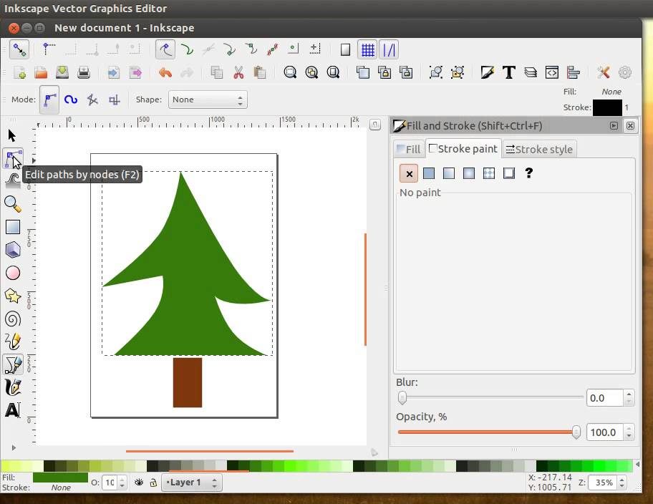Open the Shape dropdown set to None
653x504 pixels.
pyautogui.click(x=208, y=100)
